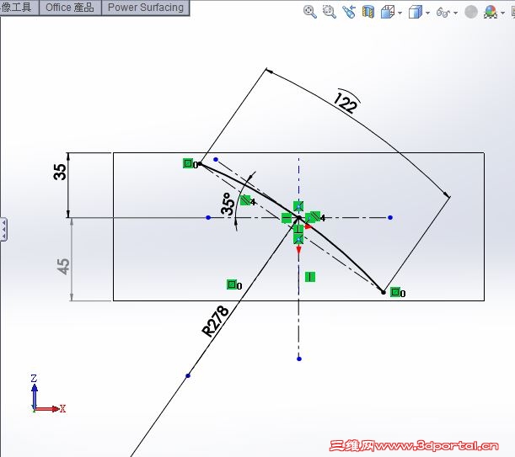
Task: Select the coincident relation icon at arc's upper-left end
Action: click(188, 163)
